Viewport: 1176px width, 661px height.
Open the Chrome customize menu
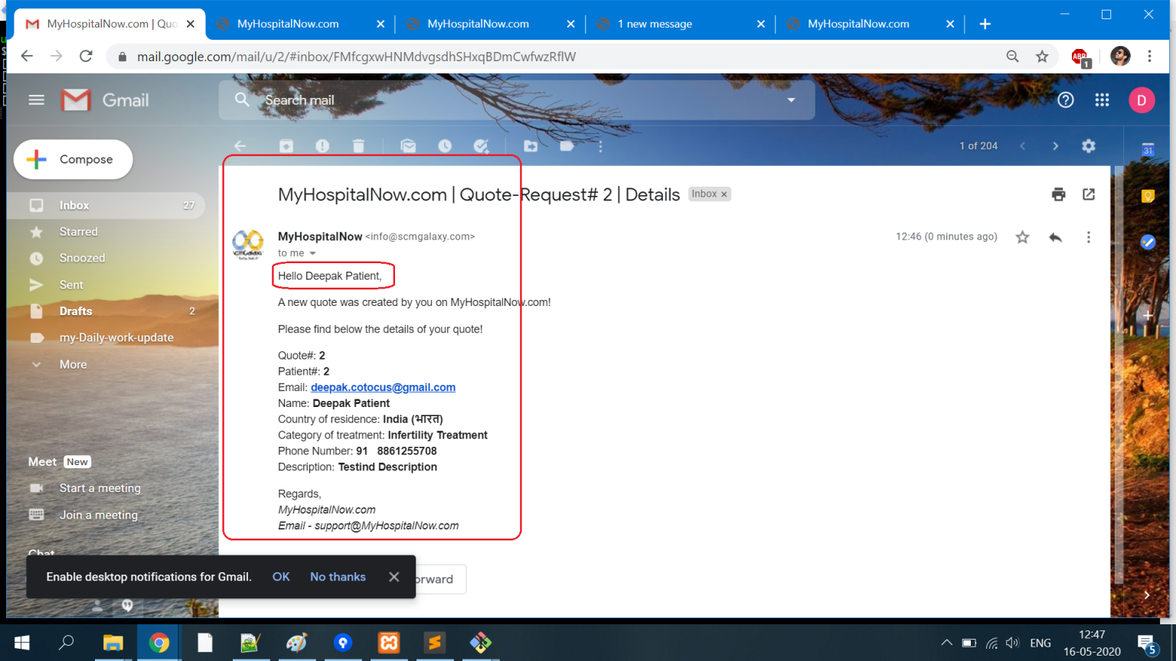point(1149,56)
